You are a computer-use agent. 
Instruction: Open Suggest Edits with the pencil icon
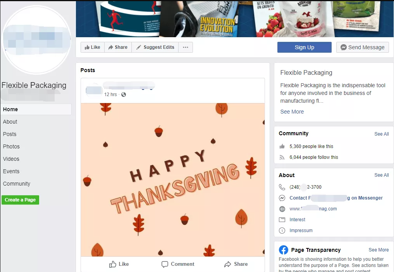click(x=155, y=47)
